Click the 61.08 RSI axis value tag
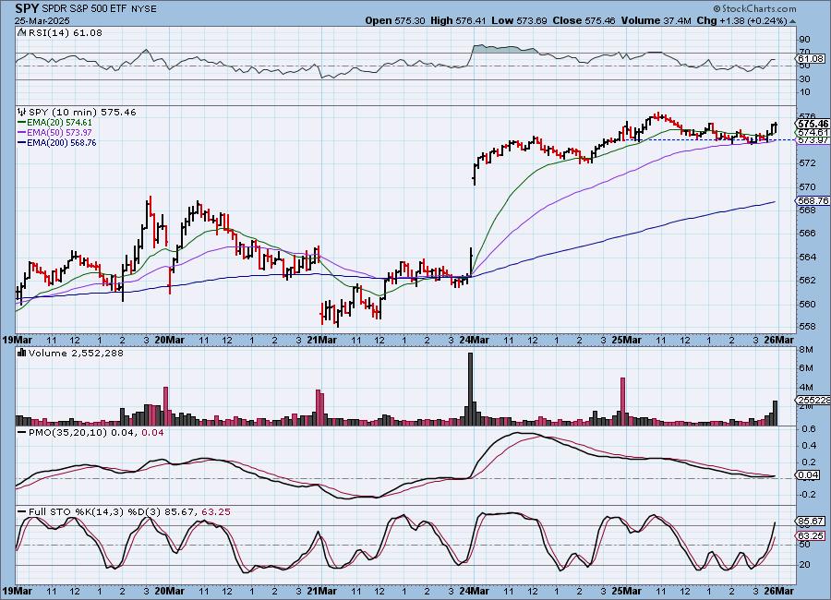The height and width of the screenshot is (600, 831). pyautogui.click(x=811, y=58)
